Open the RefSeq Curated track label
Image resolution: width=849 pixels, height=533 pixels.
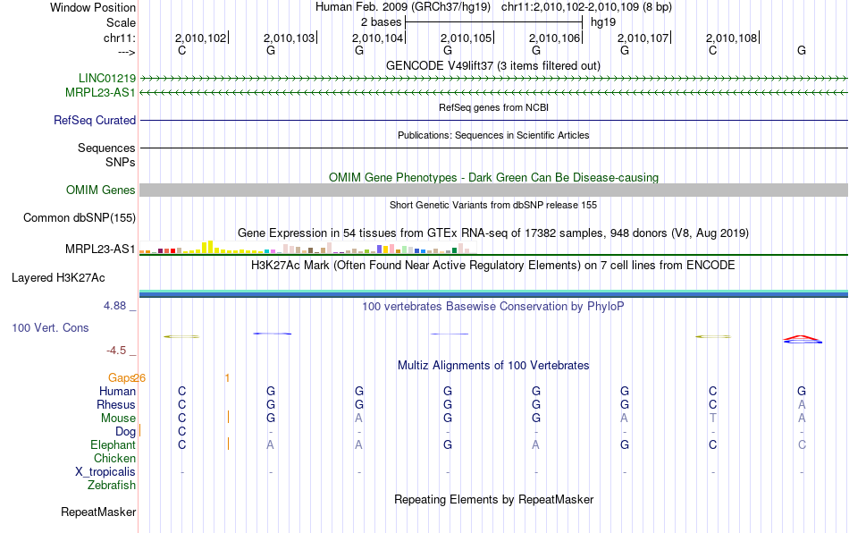point(95,120)
